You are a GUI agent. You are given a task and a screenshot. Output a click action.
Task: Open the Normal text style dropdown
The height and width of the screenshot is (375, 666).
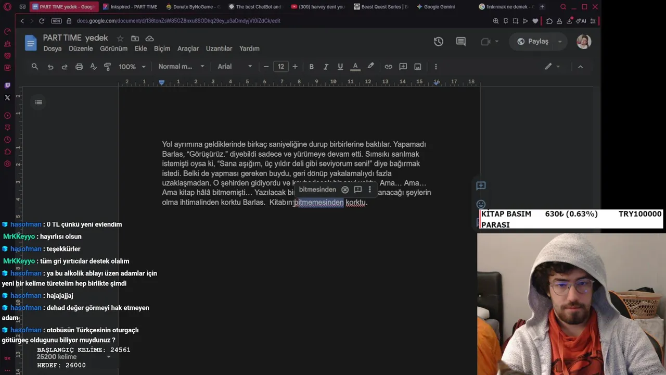[x=181, y=67]
